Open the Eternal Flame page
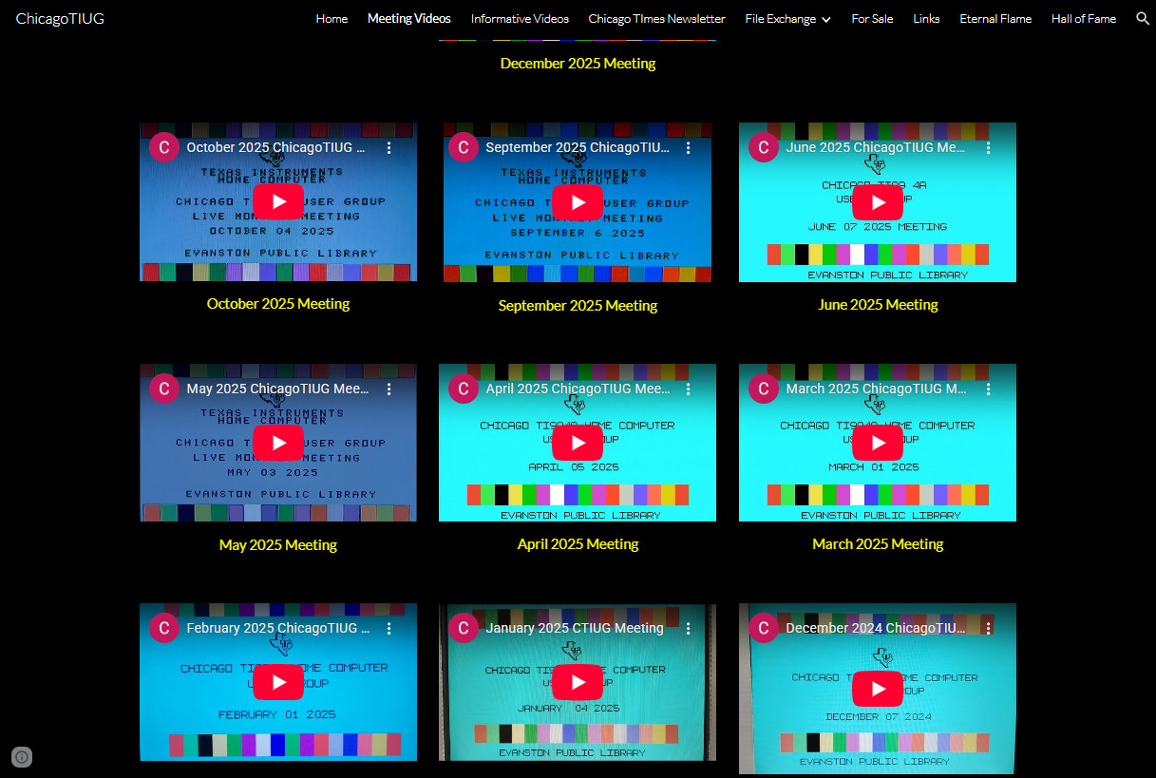 coord(995,19)
